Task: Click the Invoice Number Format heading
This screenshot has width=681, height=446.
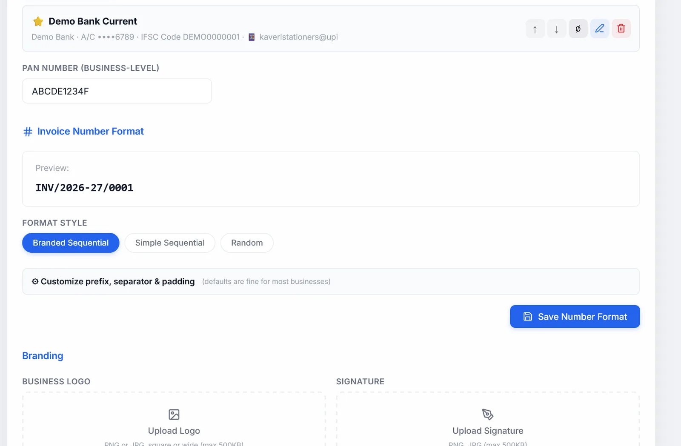Action: (90, 132)
